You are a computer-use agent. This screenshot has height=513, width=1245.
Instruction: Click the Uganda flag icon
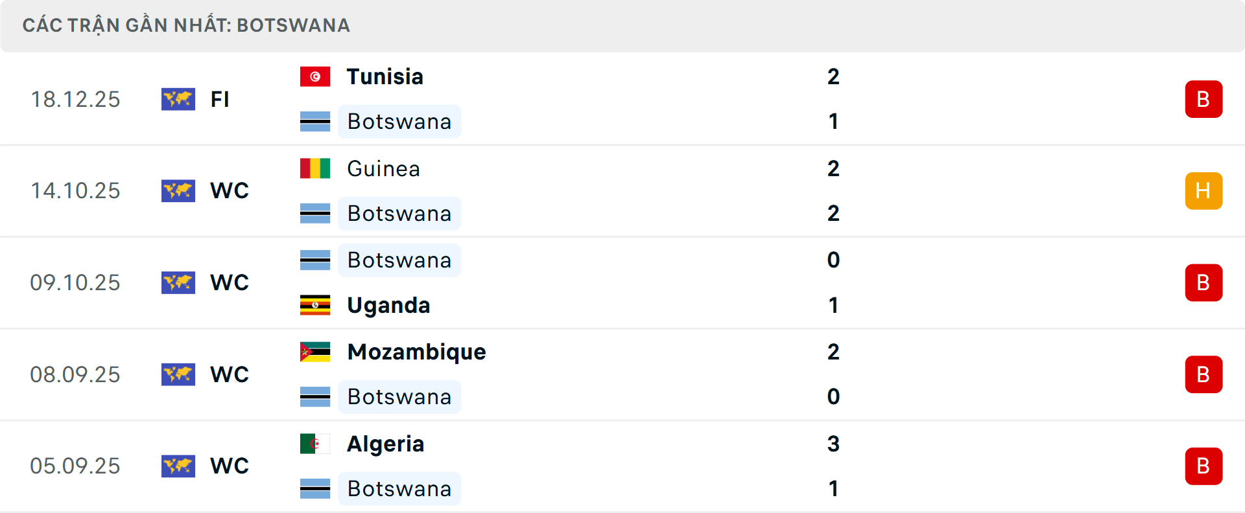tap(315, 305)
